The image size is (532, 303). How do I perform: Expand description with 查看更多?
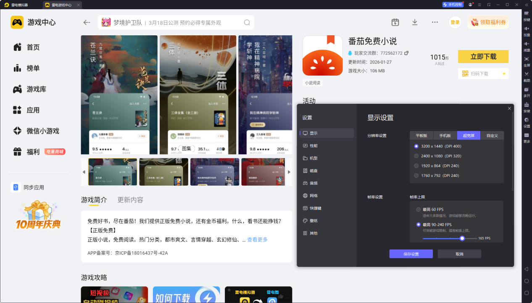[257, 240]
